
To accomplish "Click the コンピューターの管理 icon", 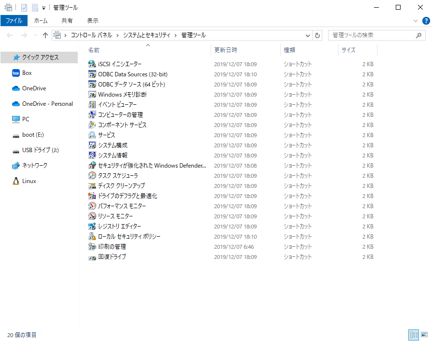I will pos(92,114).
